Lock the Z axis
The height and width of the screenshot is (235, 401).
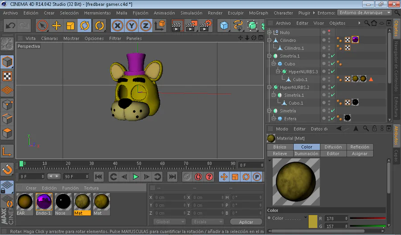[146, 25]
